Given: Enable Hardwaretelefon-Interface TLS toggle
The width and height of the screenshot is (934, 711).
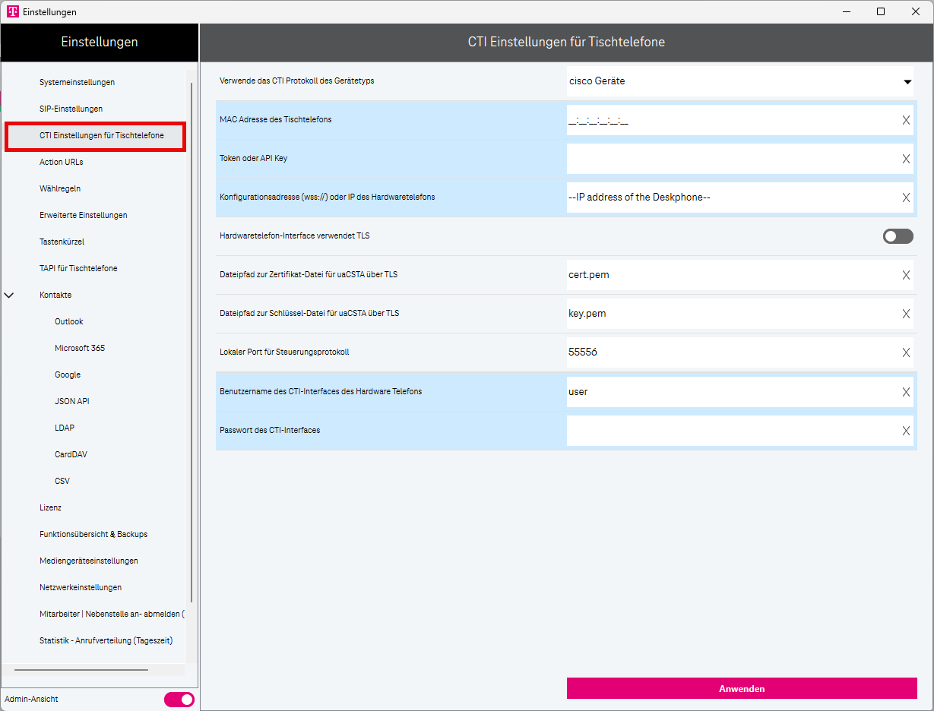Looking at the screenshot, I should pos(898,236).
